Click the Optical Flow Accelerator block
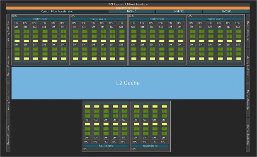Screen dimensions: 257x157 [57, 12]
